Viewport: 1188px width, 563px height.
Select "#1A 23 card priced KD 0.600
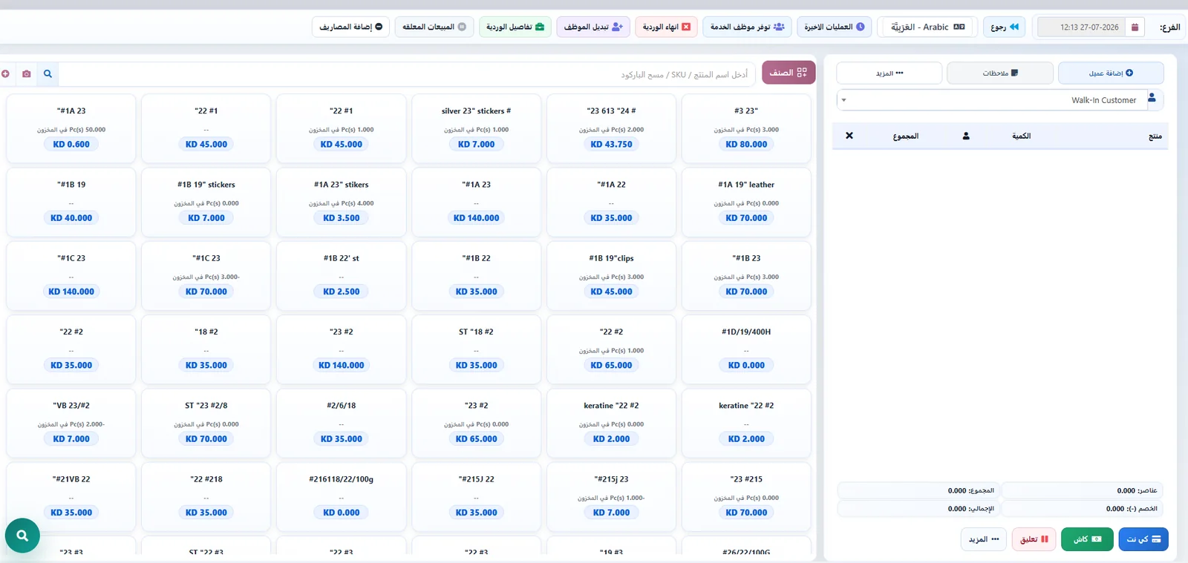pyautogui.click(x=71, y=128)
